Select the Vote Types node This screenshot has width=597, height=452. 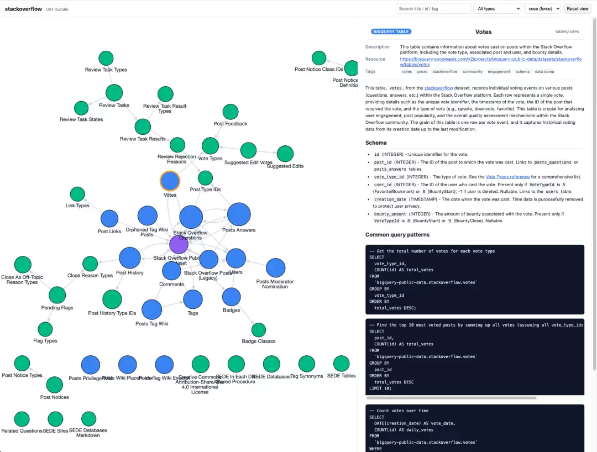click(x=210, y=146)
